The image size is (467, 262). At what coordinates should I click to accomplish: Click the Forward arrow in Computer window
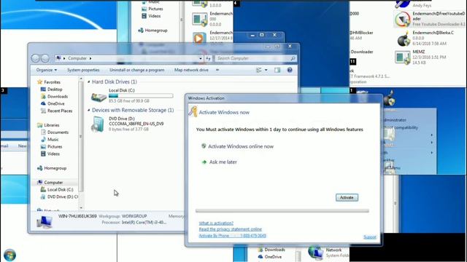(x=45, y=58)
